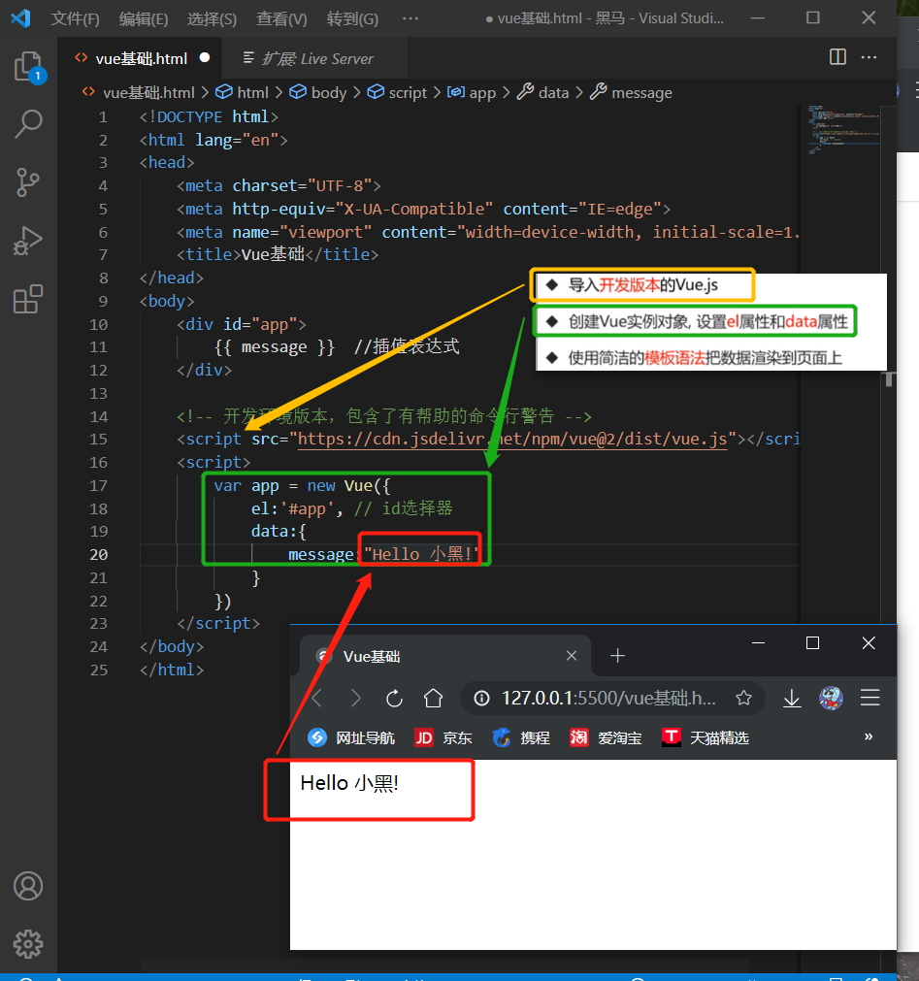Switch to the vue基础.html editor tab
This screenshot has height=981, width=919.
(141, 58)
